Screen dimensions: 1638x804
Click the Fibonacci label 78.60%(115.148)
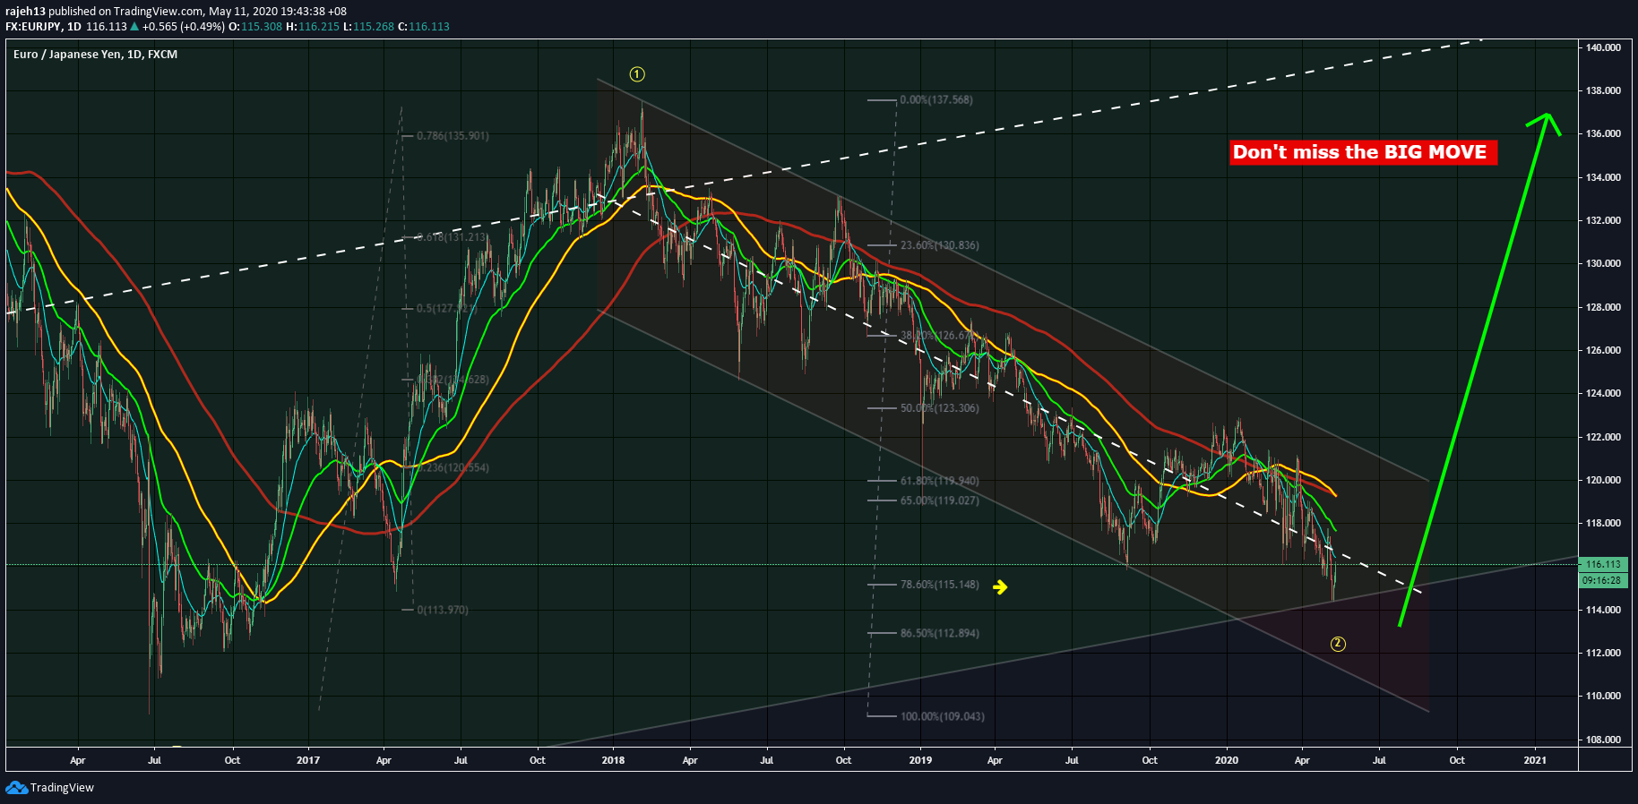940,585
